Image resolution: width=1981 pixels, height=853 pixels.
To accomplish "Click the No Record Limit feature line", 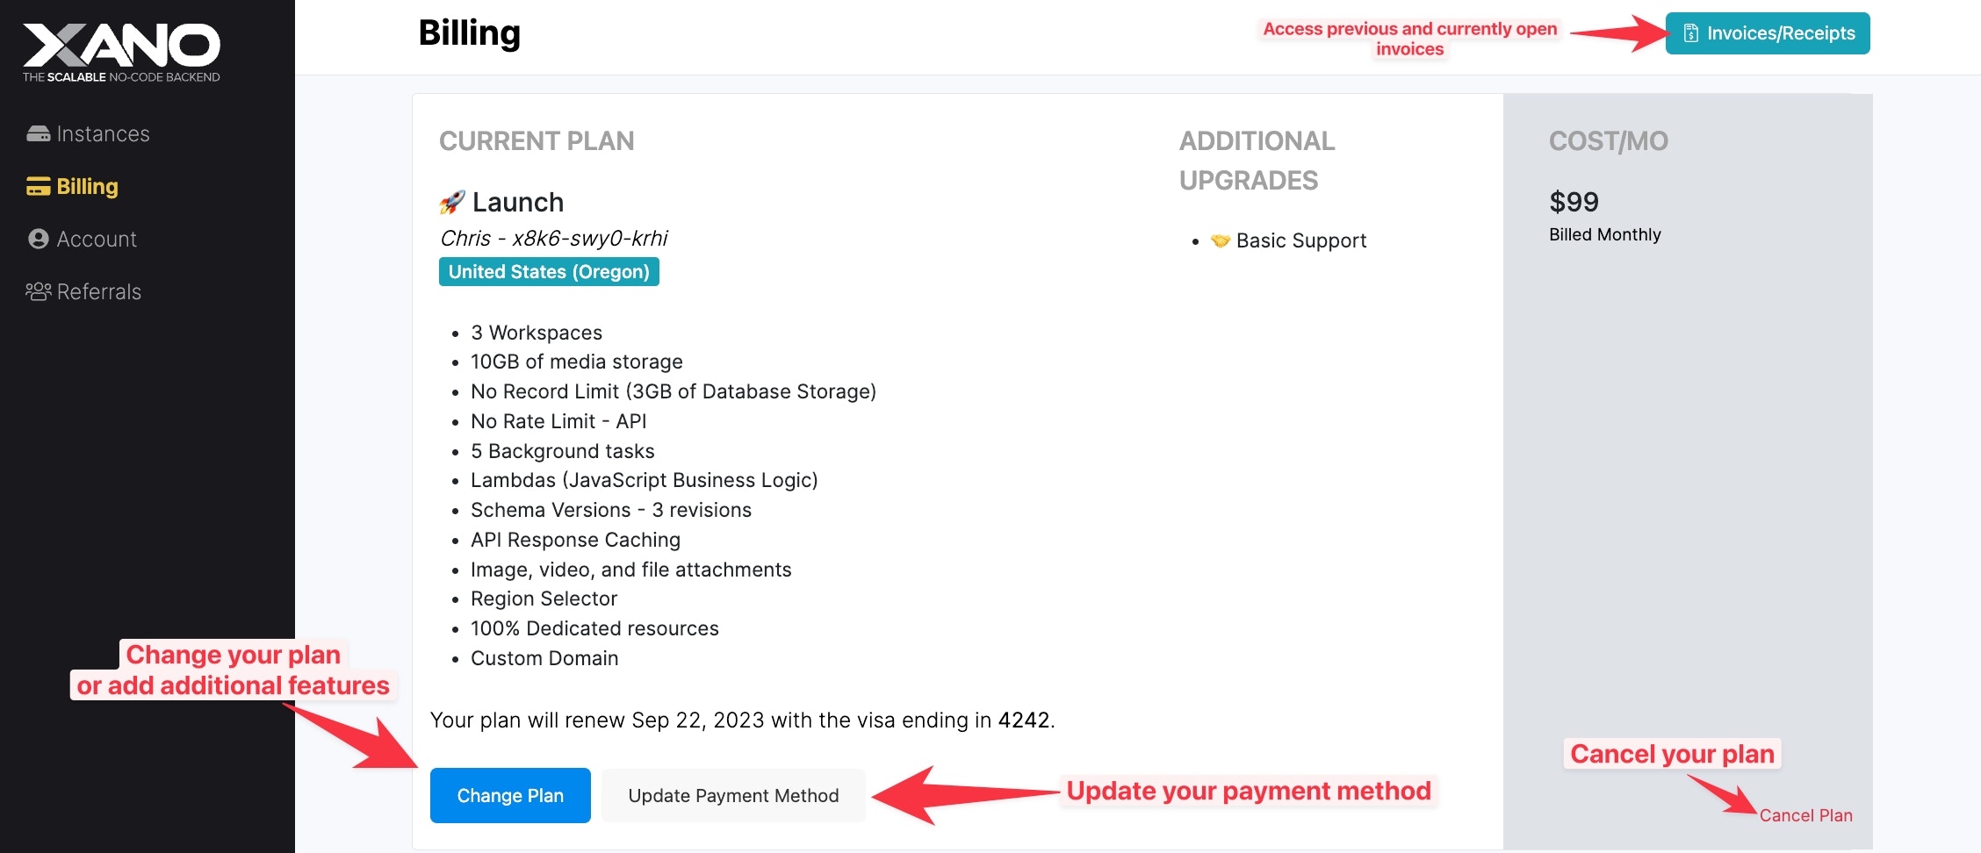I will coord(674,391).
